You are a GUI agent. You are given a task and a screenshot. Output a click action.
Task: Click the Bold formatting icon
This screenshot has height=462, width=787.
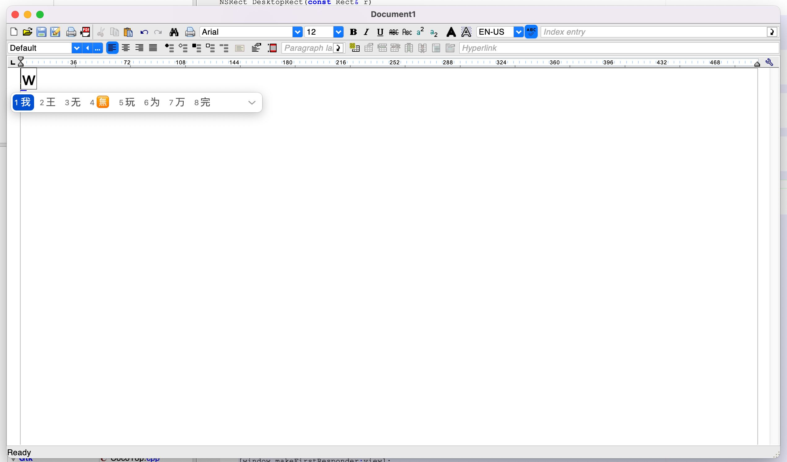(x=353, y=31)
